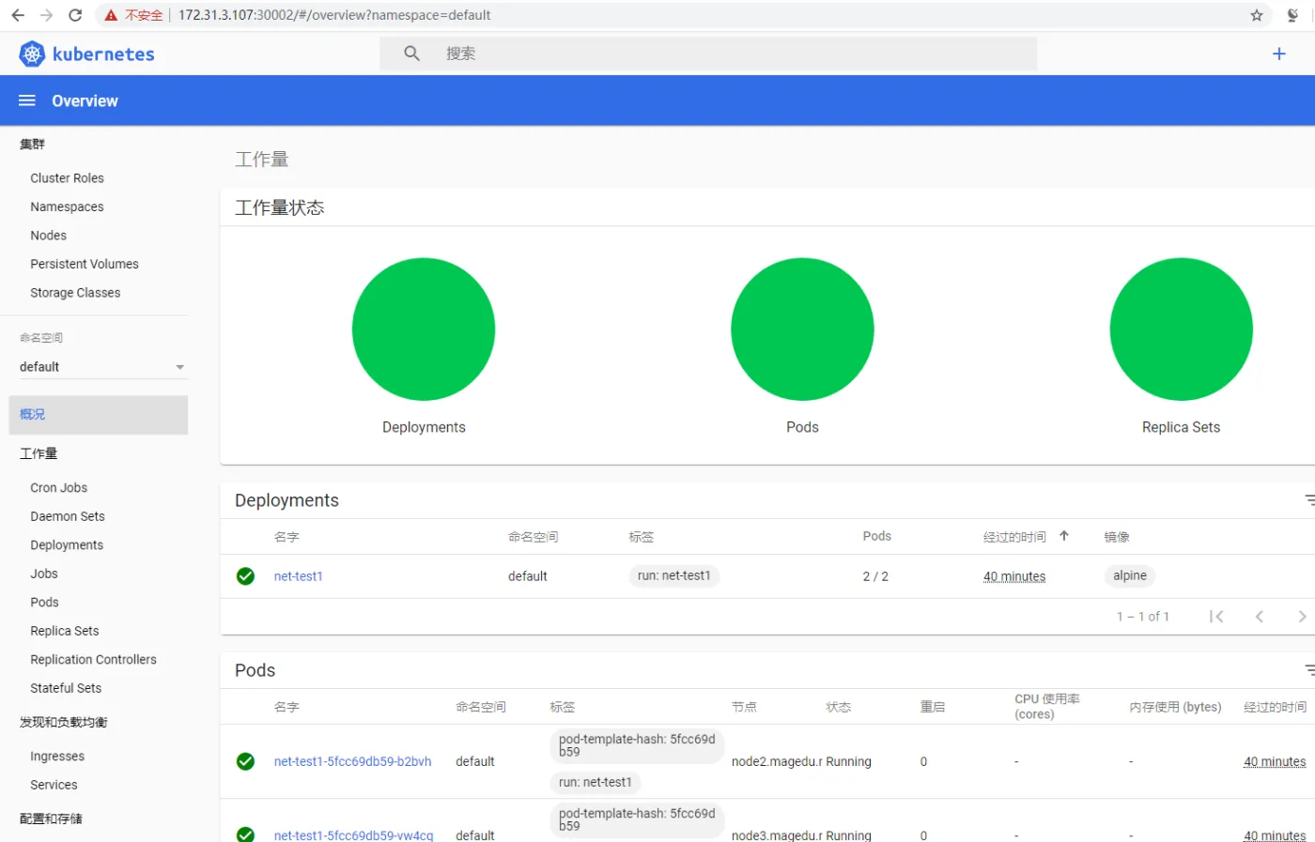Go to first page of Deployments
1315x842 pixels.
pos(1216,617)
